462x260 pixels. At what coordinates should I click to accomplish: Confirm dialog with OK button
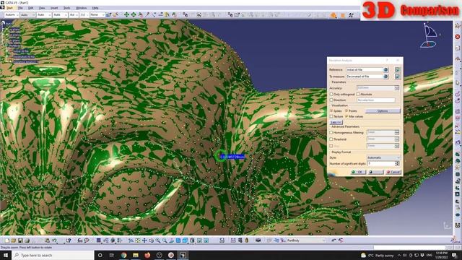coord(358,172)
